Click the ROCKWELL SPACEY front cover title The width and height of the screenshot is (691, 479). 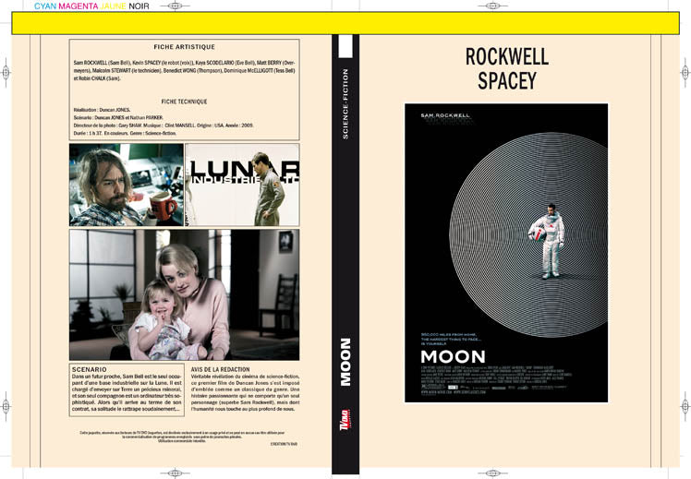click(507, 68)
